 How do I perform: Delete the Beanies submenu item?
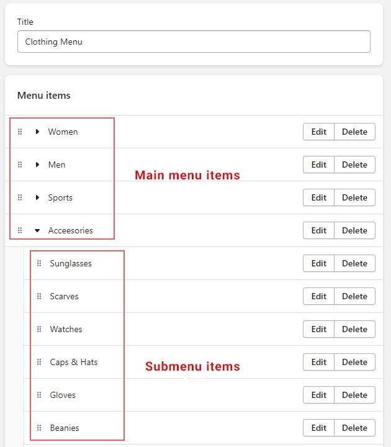tap(354, 428)
